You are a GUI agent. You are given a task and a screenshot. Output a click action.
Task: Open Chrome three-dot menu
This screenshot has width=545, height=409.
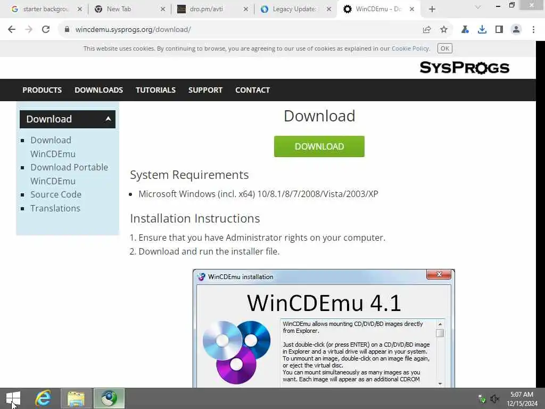533,30
